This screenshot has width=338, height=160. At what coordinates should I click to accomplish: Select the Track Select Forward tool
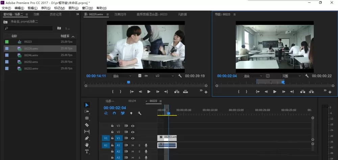(87, 111)
